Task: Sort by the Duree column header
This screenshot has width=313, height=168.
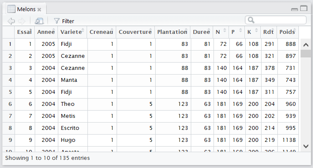Action: [202, 32]
